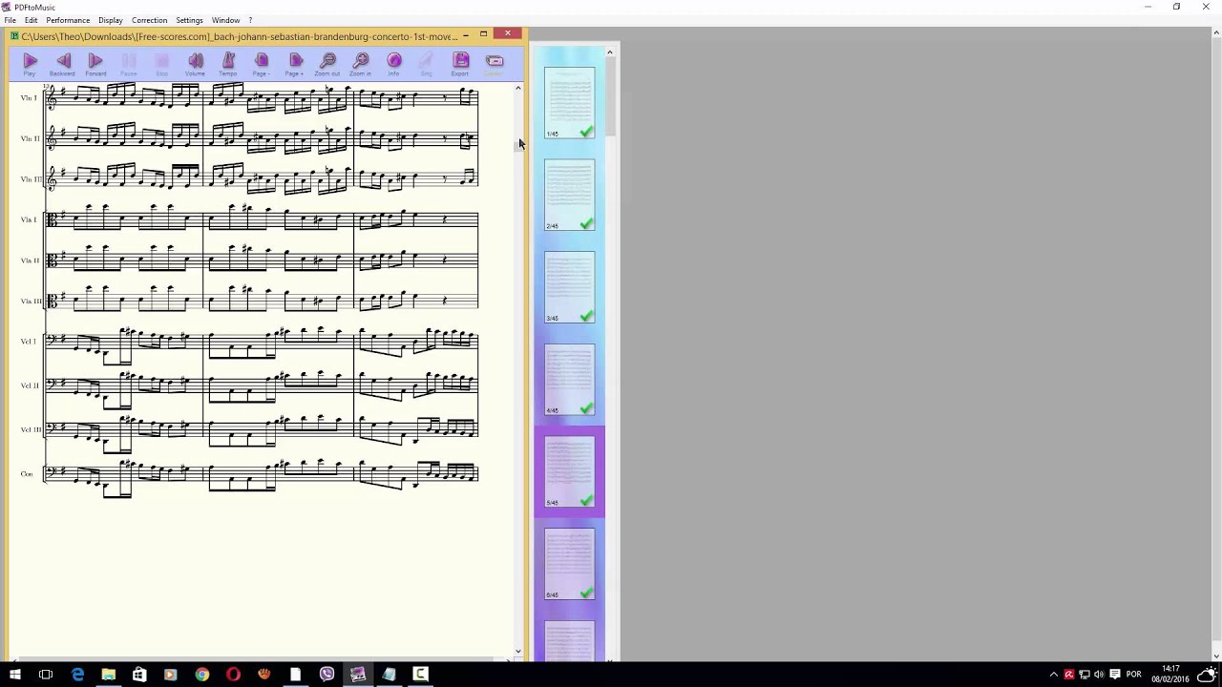Open Windows Store from taskbar
This screenshot has height=687, width=1222.
point(139,675)
